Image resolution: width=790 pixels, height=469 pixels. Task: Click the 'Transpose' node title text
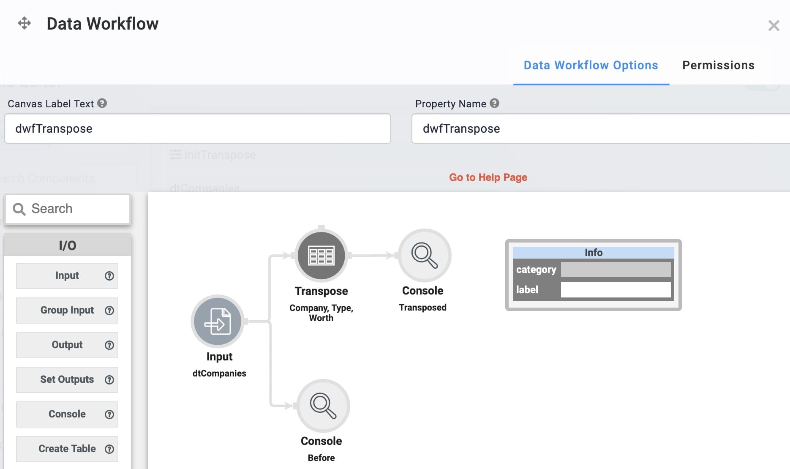pyautogui.click(x=321, y=291)
